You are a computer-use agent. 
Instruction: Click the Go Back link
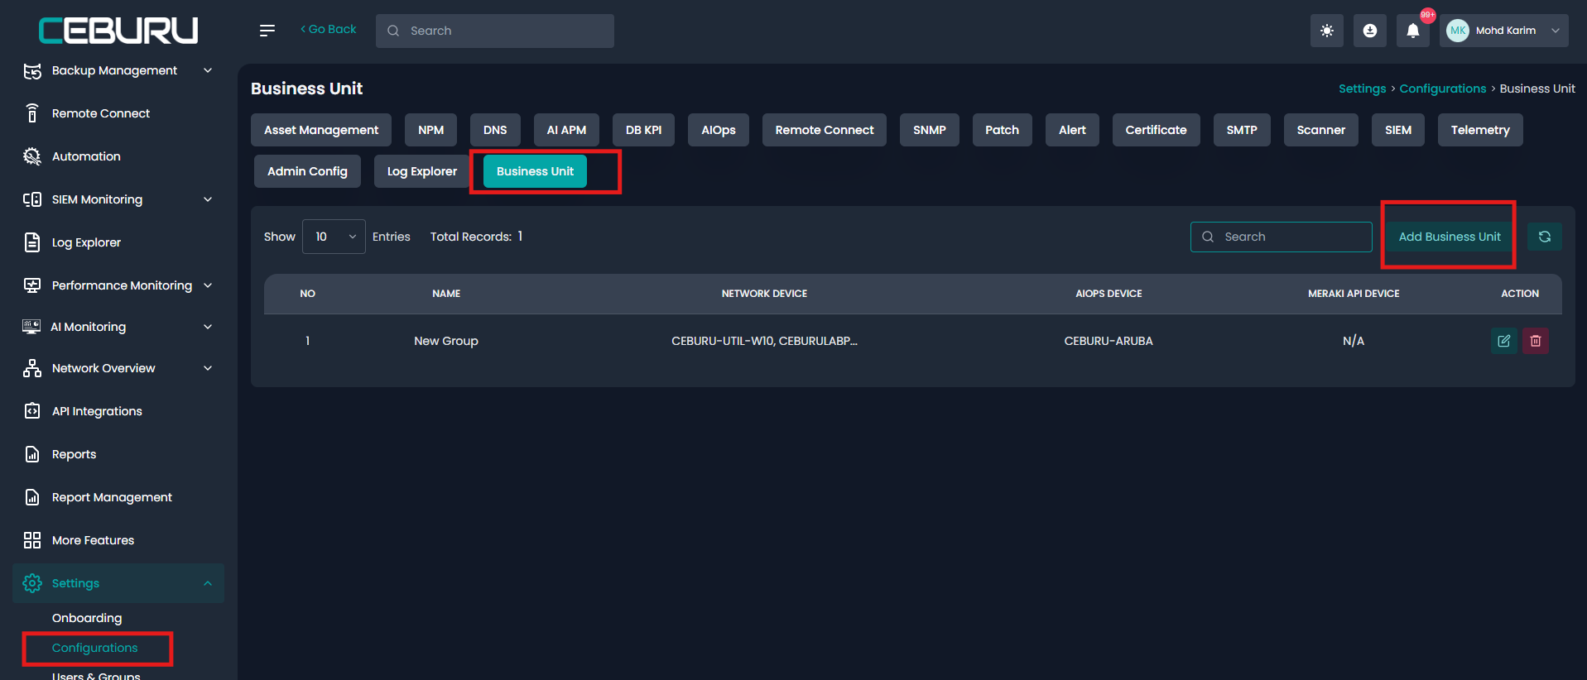(x=329, y=29)
